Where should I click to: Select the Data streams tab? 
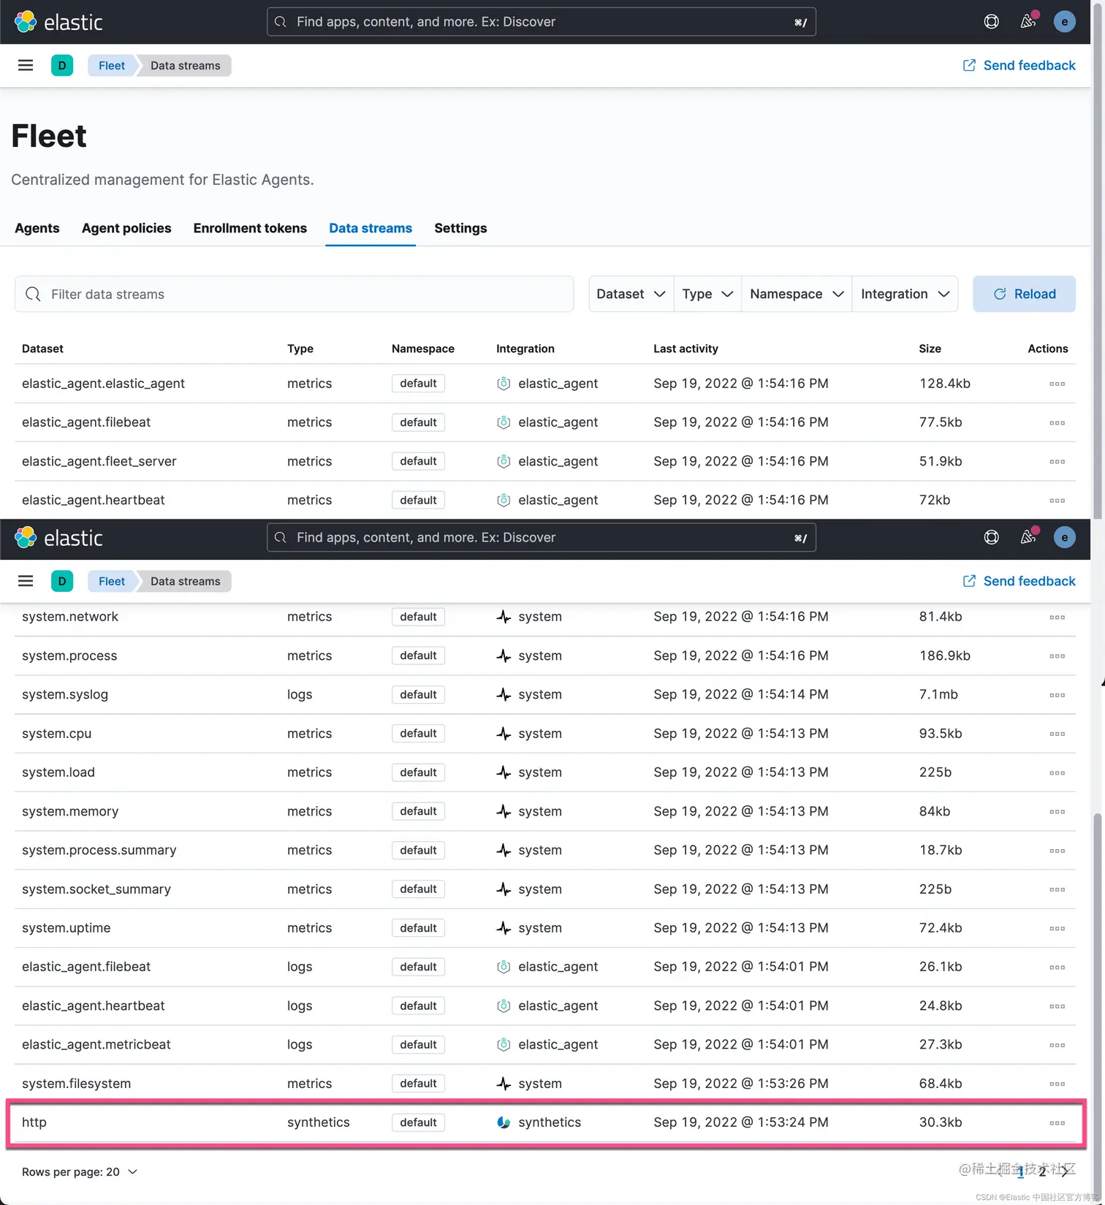[371, 228]
